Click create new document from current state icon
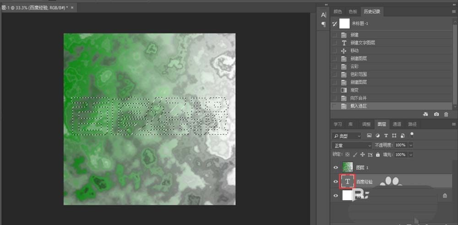458x225 pixels. (x=425, y=114)
